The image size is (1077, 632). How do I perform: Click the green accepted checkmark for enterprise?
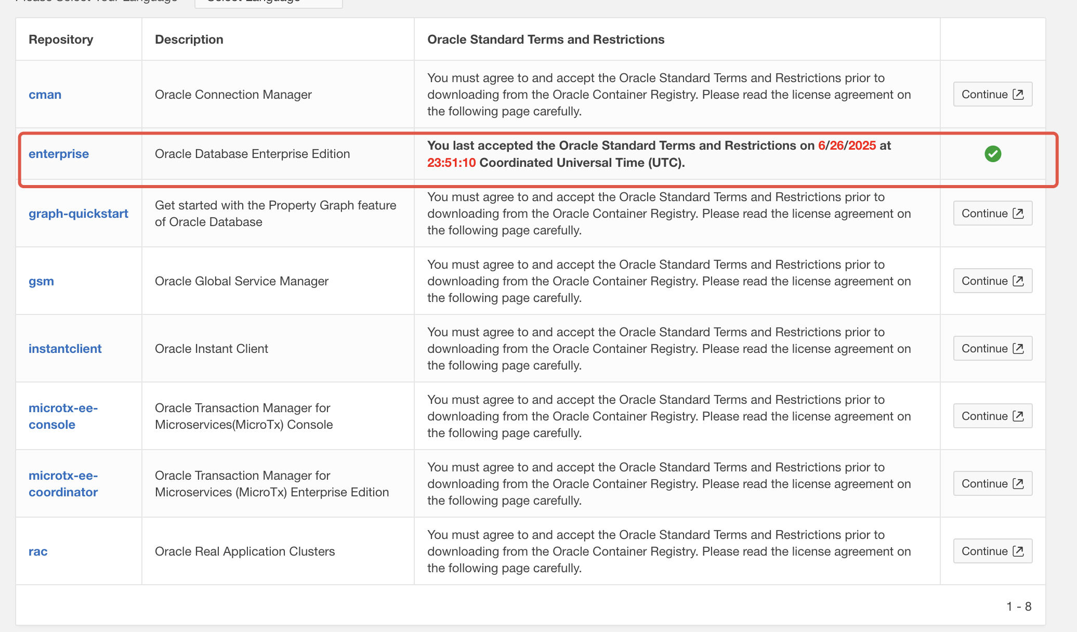pyautogui.click(x=992, y=154)
